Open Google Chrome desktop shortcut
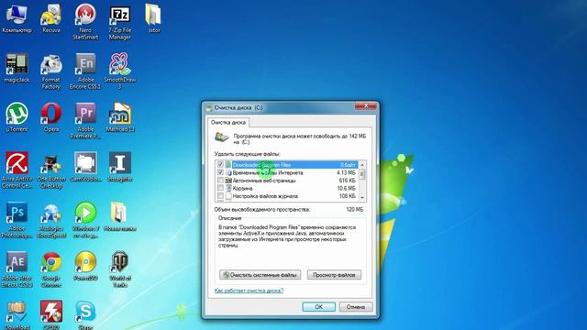The height and width of the screenshot is (330, 587). pyautogui.click(x=51, y=269)
